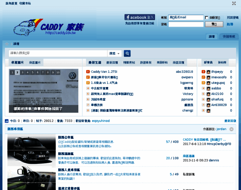
Task: Open the 版務建議區 board
Action: pyautogui.click(x=66, y=154)
